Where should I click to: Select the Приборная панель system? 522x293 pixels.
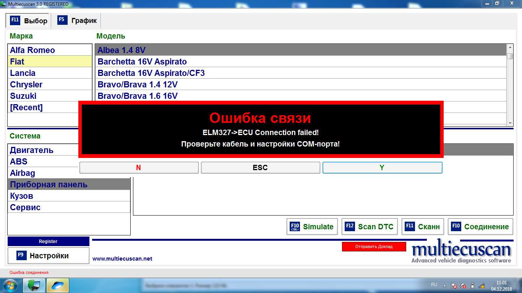(69, 184)
